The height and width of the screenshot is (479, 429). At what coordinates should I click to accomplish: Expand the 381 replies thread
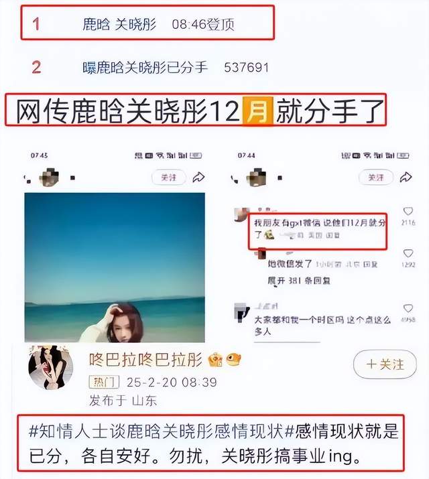[x=299, y=281]
